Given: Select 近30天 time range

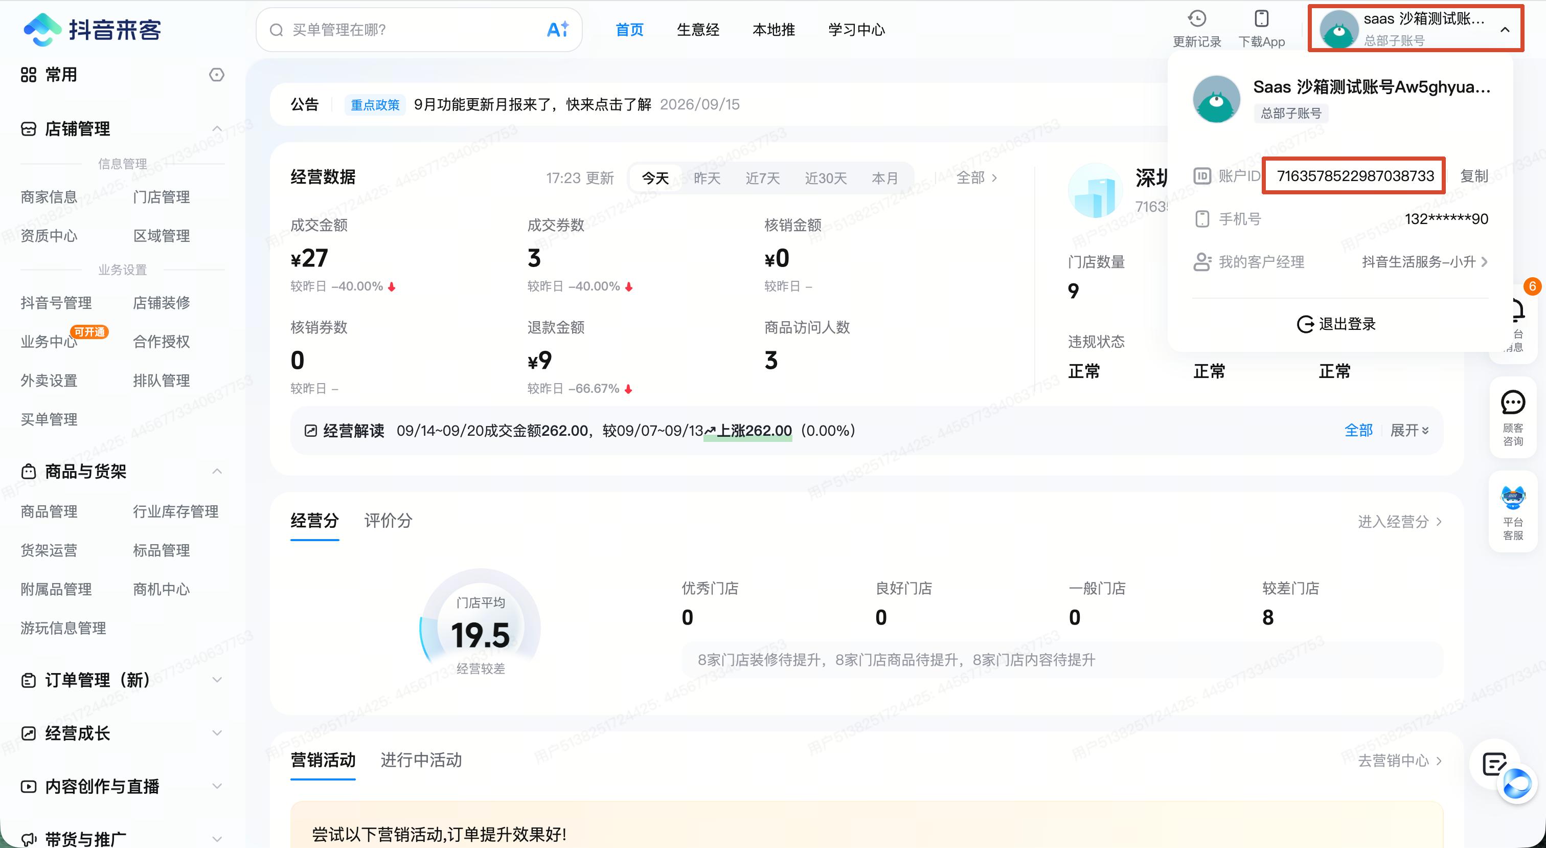Looking at the screenshot, I should 826,178.
